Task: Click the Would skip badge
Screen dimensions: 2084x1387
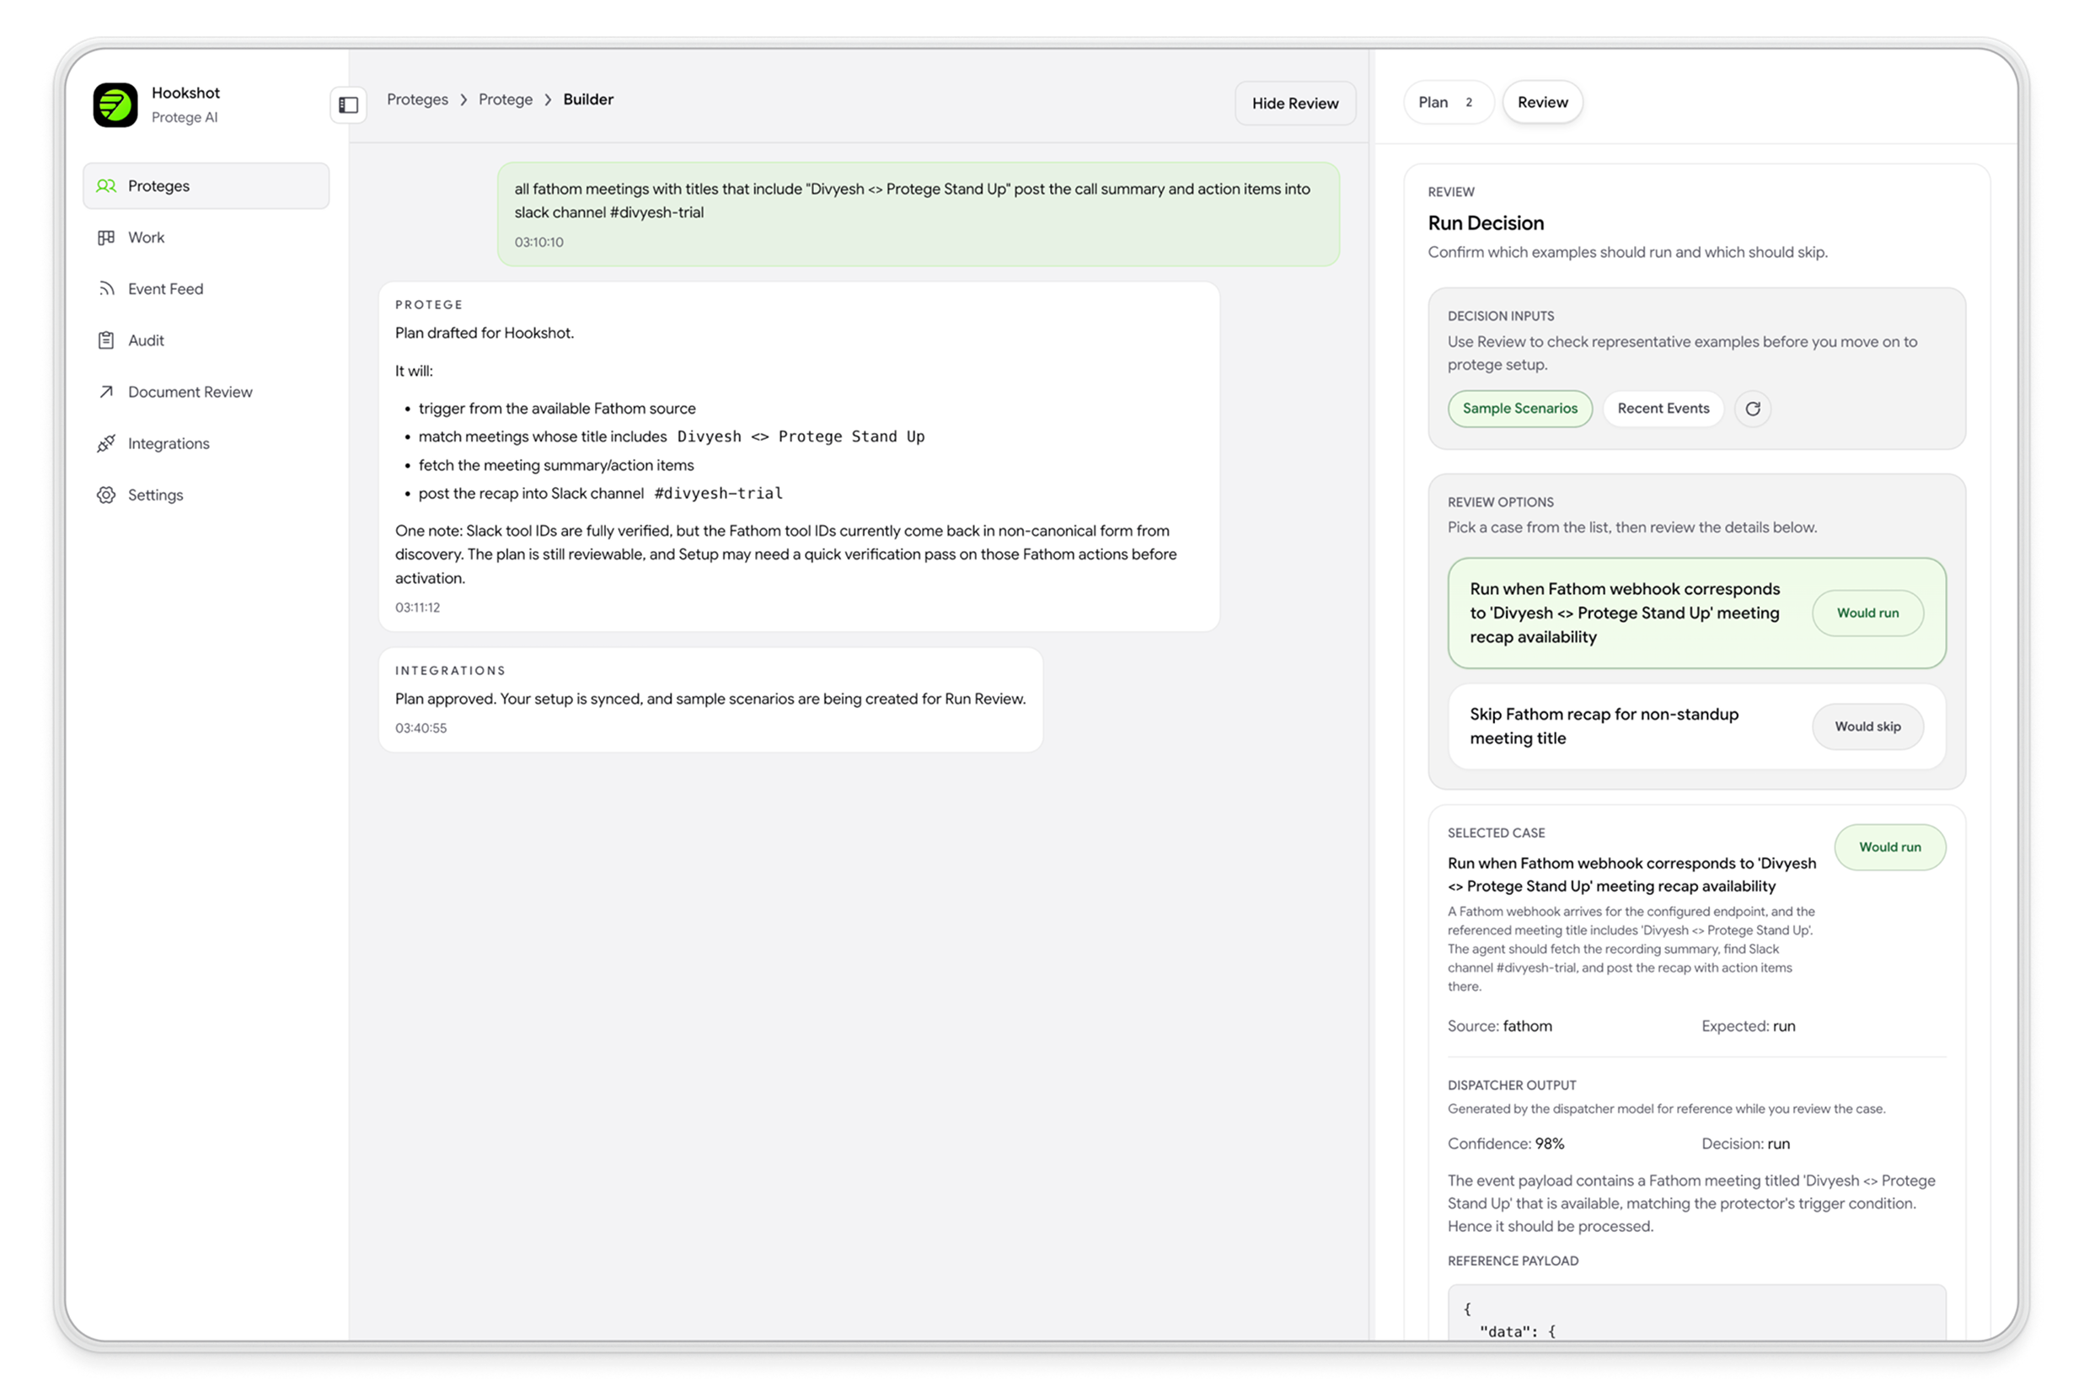Action: coord(1867,726)
